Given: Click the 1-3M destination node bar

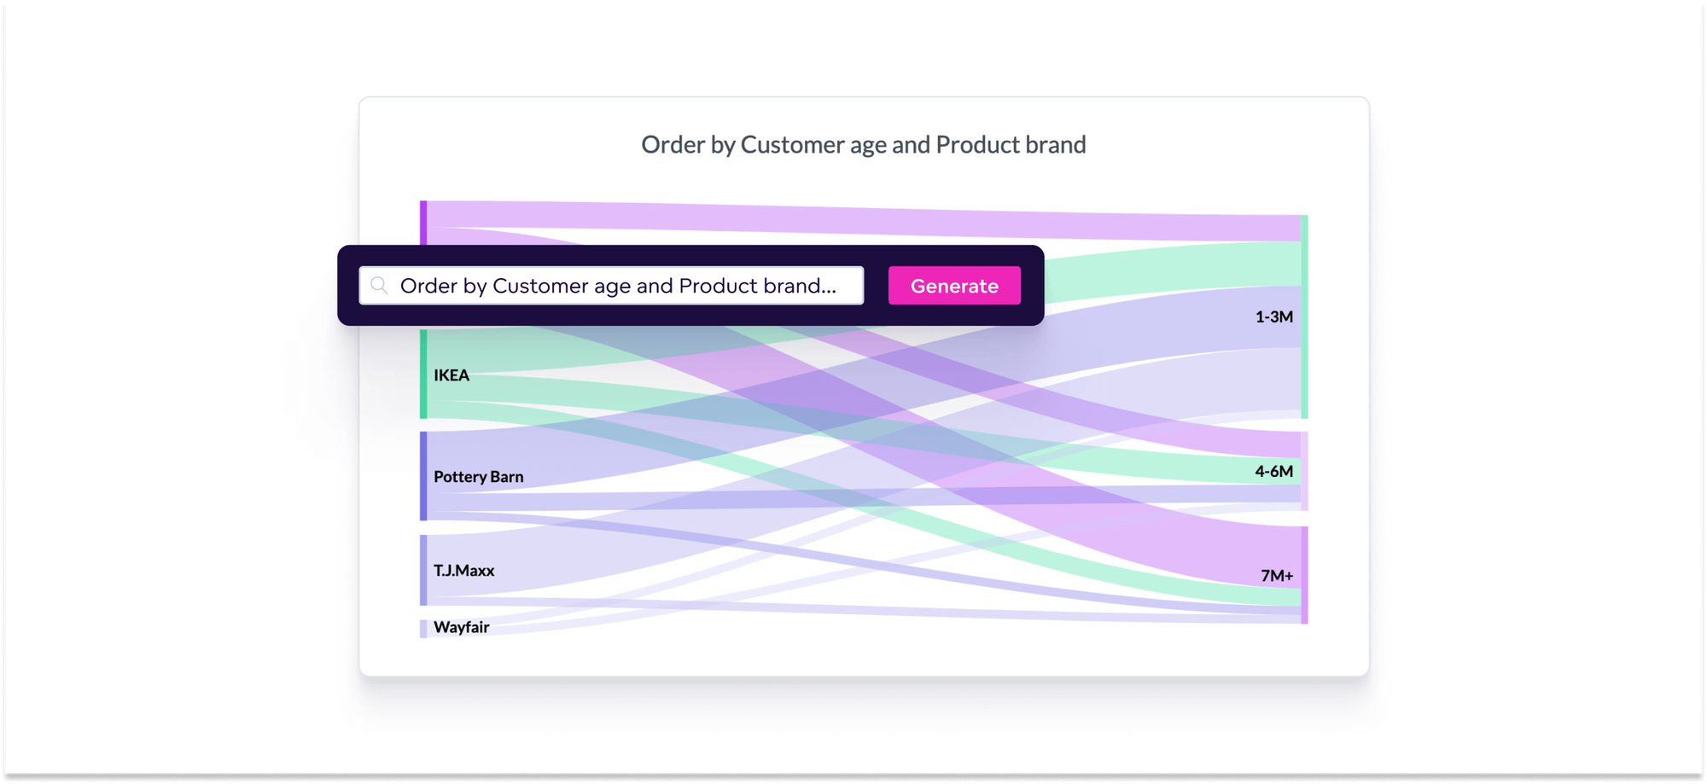Looking at the screenshot, I should (1304, 316).
